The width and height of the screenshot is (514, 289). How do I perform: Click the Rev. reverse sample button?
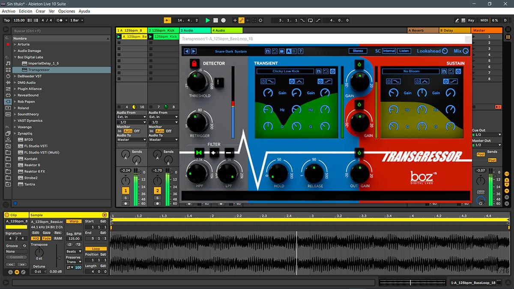[58, 233]
